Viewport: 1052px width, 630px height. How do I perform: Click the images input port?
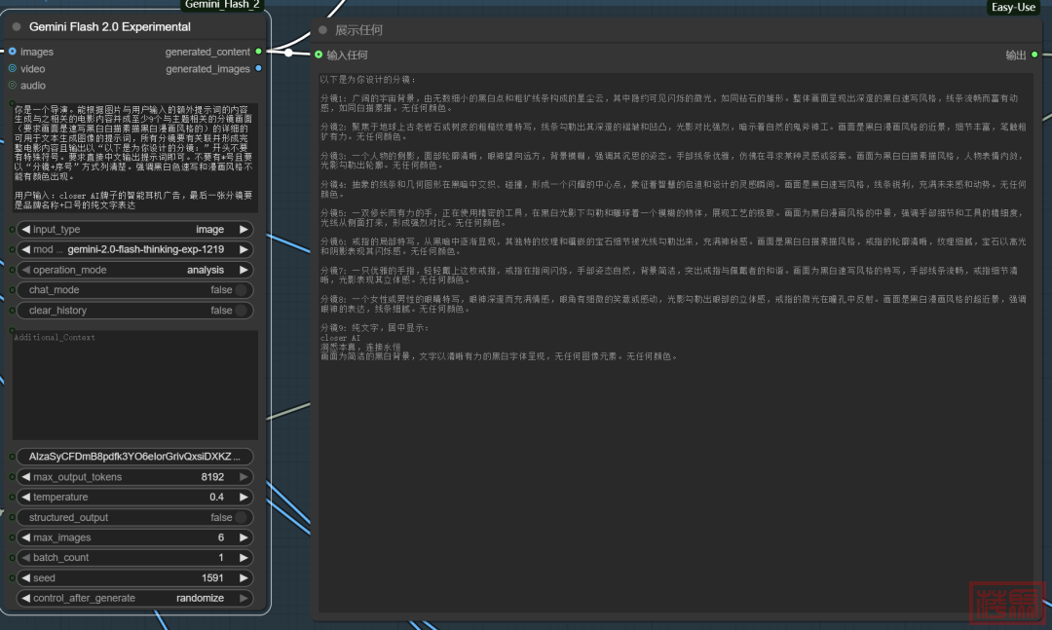pyautogui.click(x=13, y=52)
